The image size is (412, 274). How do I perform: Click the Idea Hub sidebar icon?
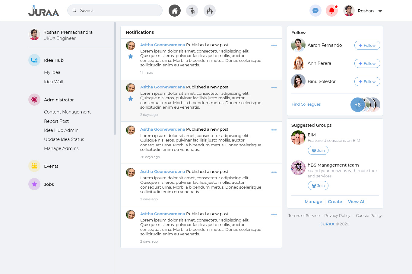(x=34, y=60)
